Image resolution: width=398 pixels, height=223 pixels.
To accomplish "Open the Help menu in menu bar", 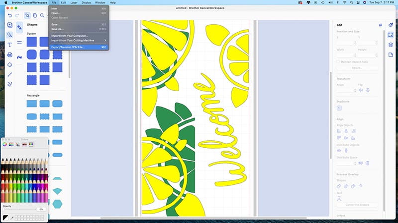I will pos(113,2).
